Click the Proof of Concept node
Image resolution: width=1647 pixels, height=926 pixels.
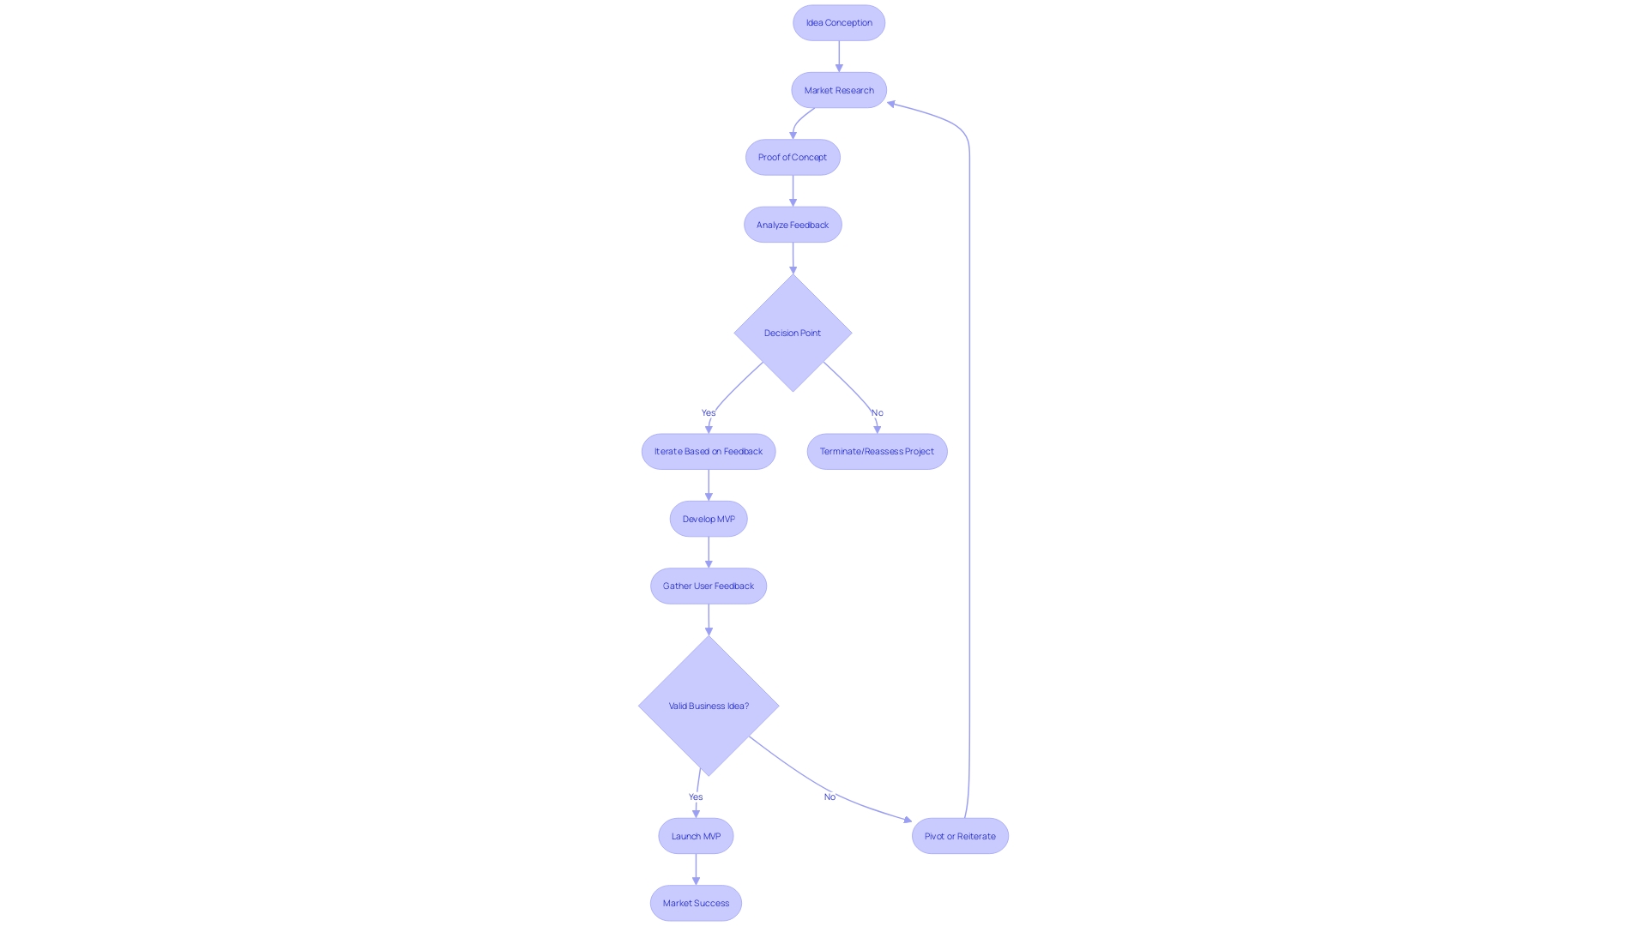click(x=792, y=157)
